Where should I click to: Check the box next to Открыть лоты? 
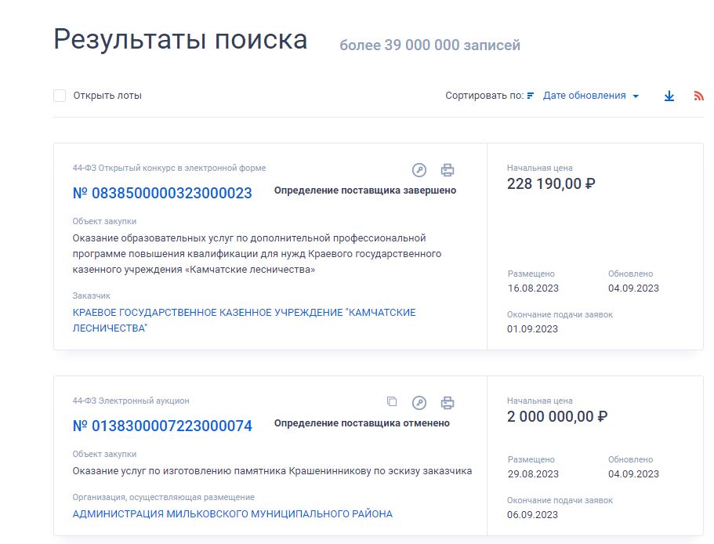pos(58,95)
